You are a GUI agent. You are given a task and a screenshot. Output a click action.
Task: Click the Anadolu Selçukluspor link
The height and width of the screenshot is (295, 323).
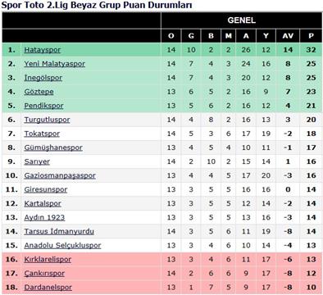tap(62, 245)
